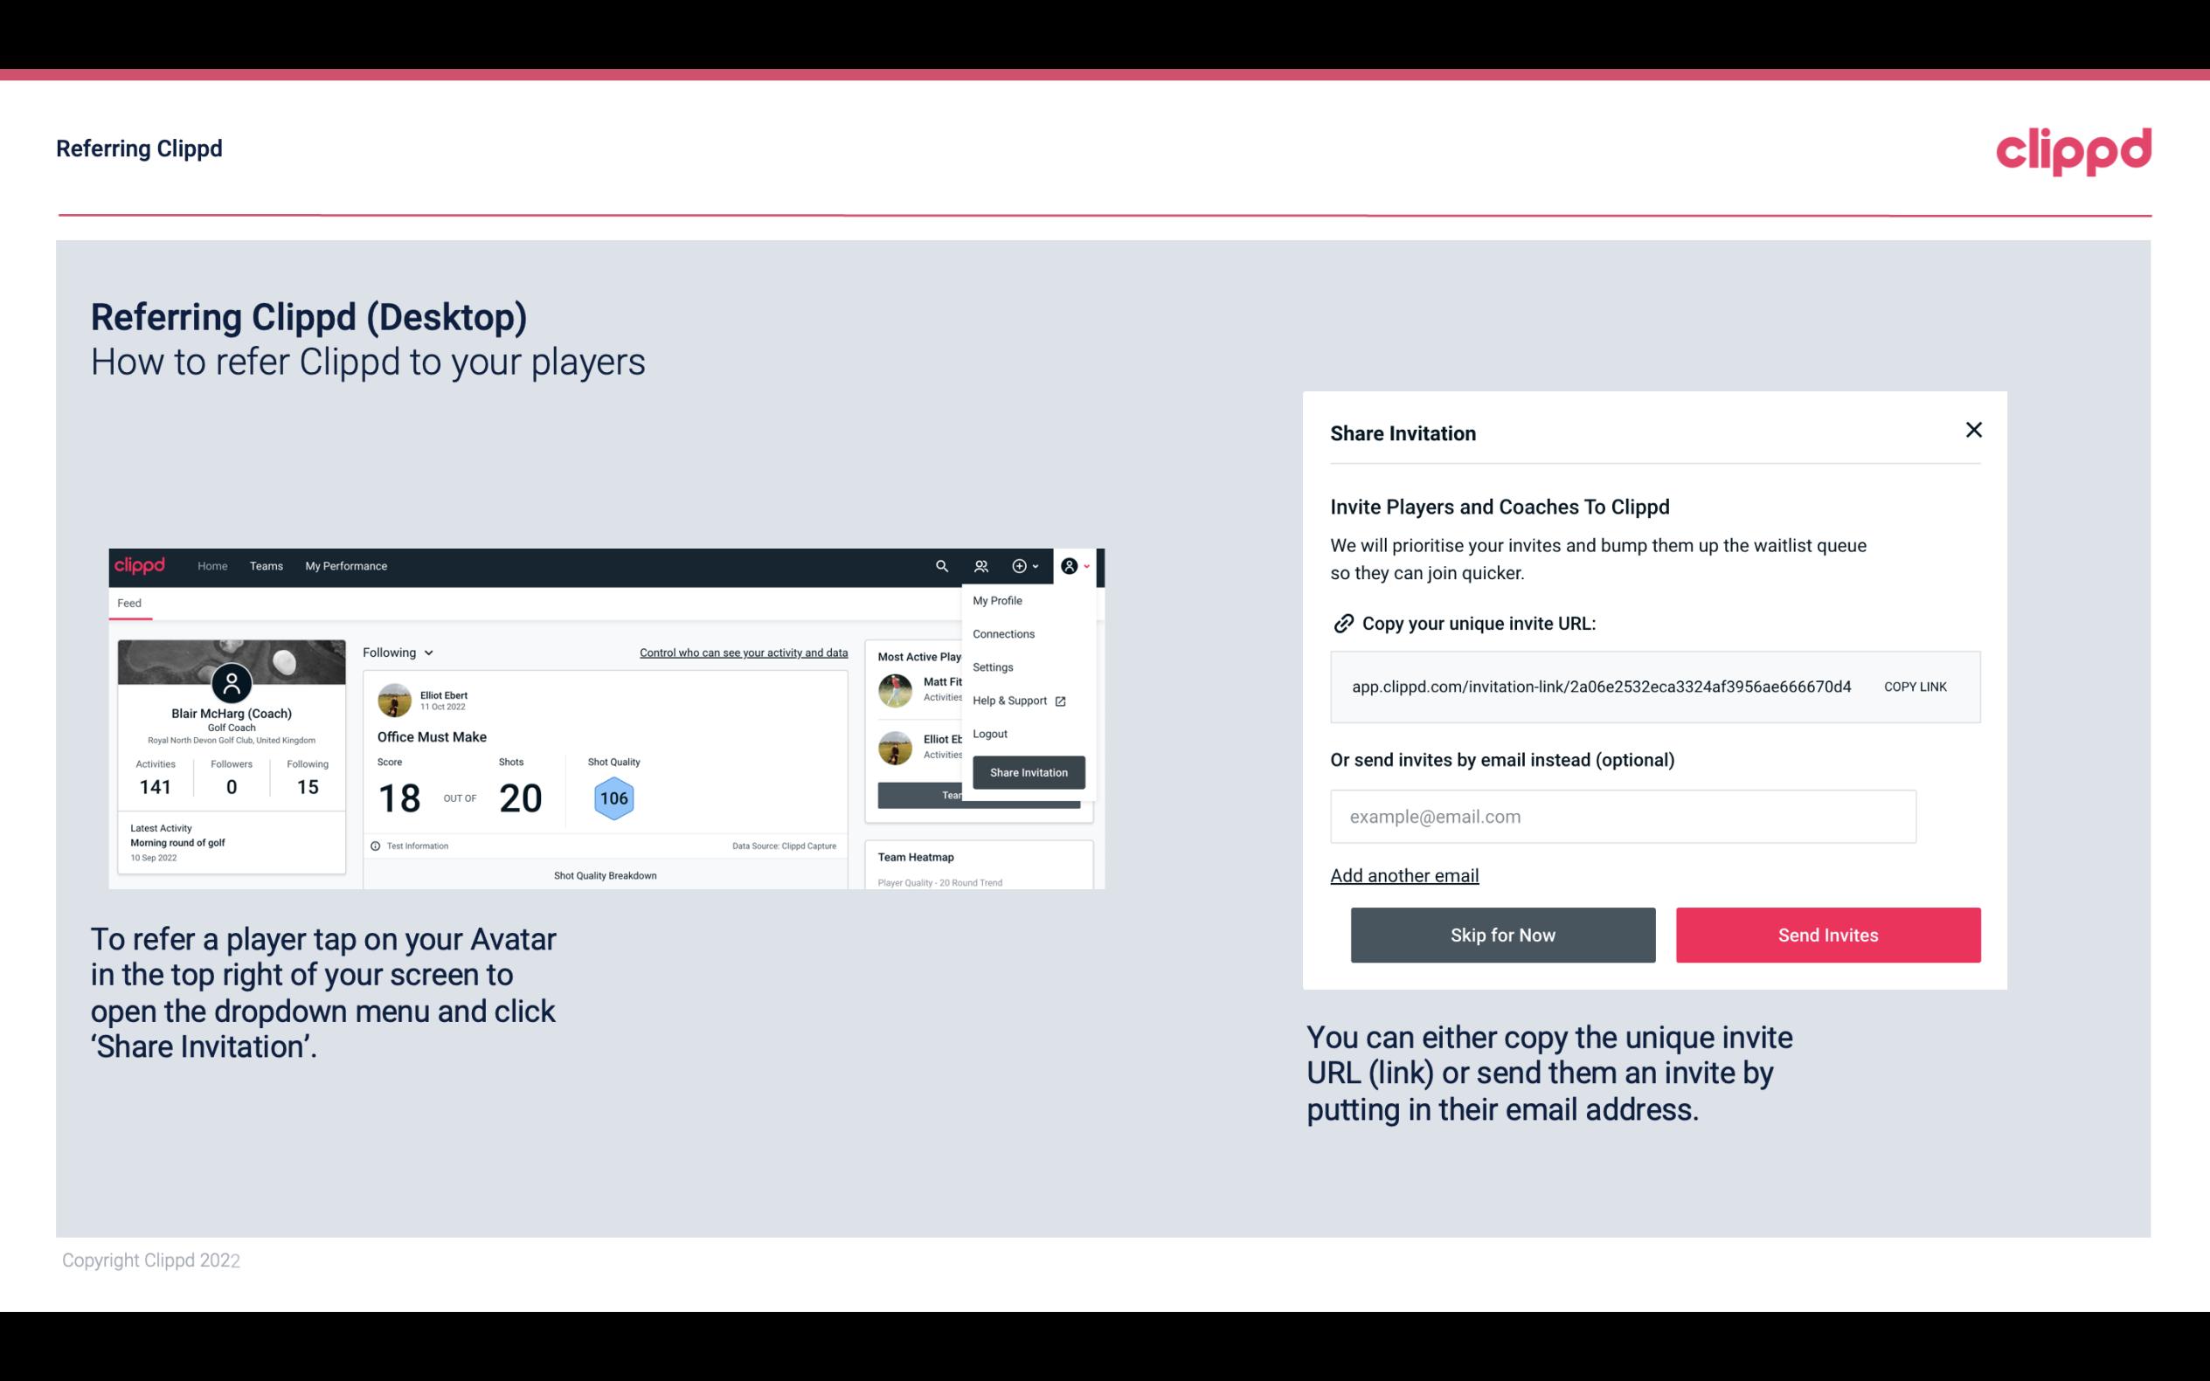Click 'Skip for Now' button in dialog

1502,936
